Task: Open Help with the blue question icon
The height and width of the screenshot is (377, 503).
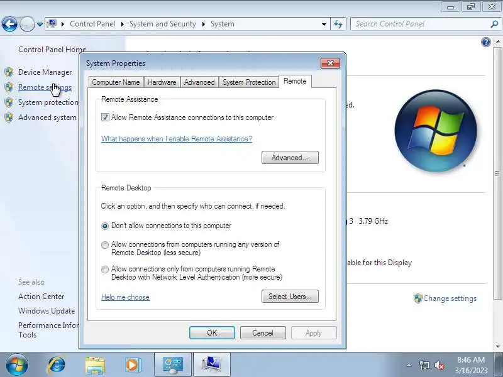Action: pos(486,42)
